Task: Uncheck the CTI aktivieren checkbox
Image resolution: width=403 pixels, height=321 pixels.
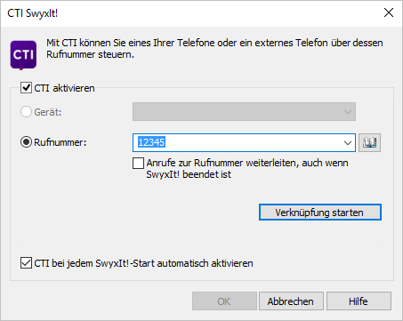Action: click(26, 88)
